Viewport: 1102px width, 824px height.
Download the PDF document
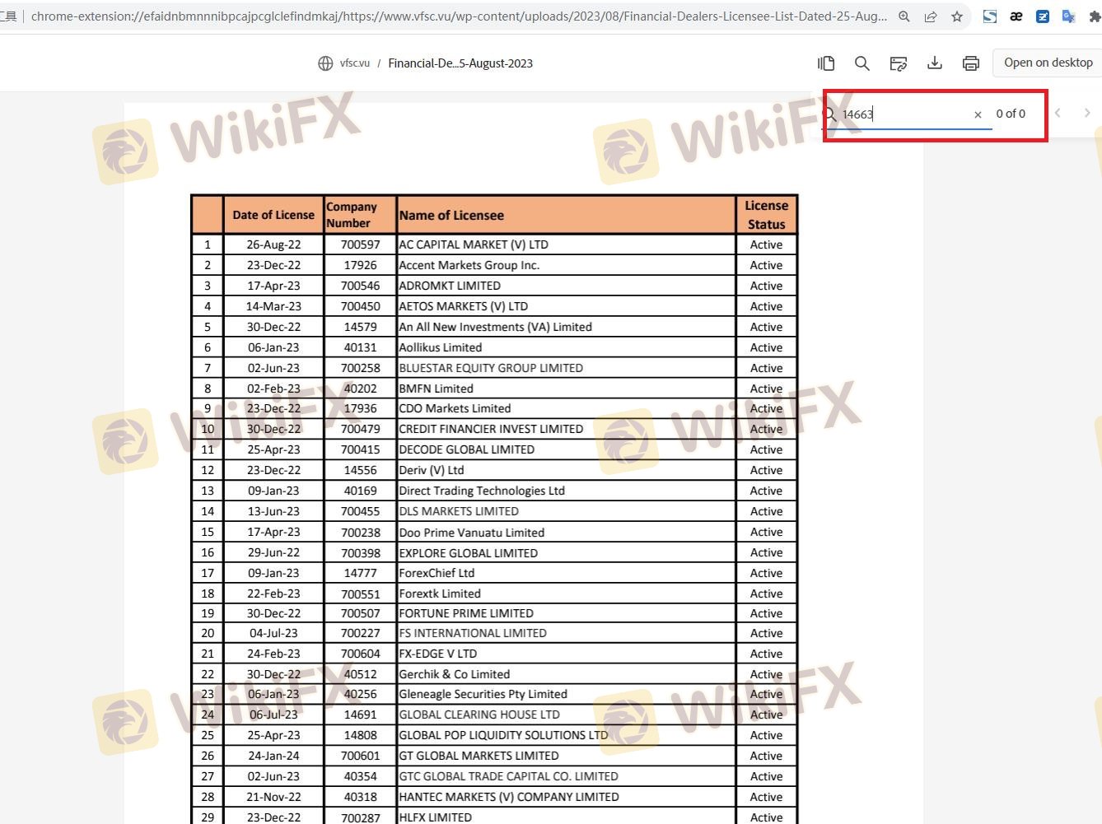point(935,63)
